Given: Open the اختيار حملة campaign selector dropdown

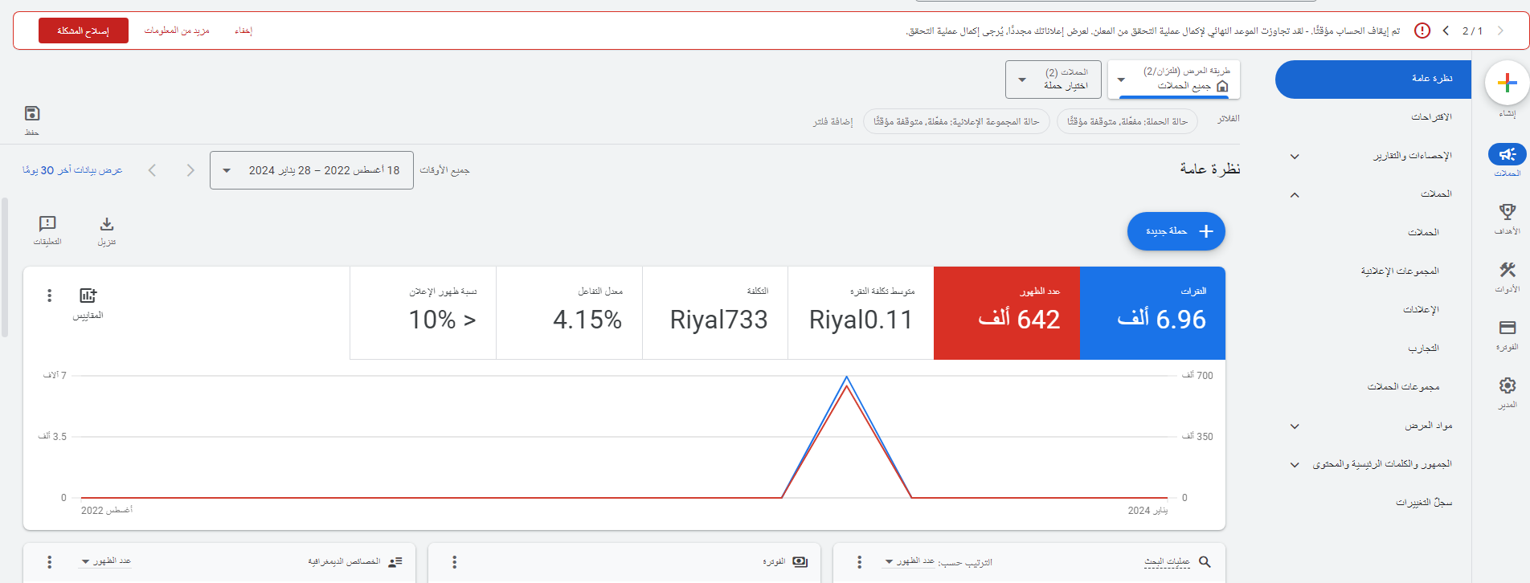Looking at the screenshot, I should coord(1054,79).
